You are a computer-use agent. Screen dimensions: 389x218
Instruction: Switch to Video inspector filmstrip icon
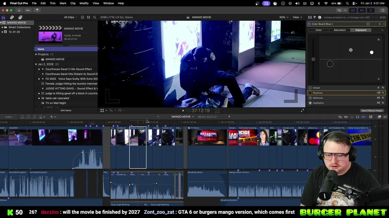click(310, 17)
